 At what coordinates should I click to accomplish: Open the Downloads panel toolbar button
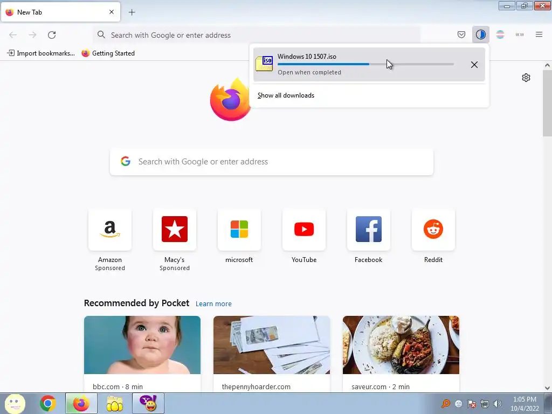coord(480,34)
